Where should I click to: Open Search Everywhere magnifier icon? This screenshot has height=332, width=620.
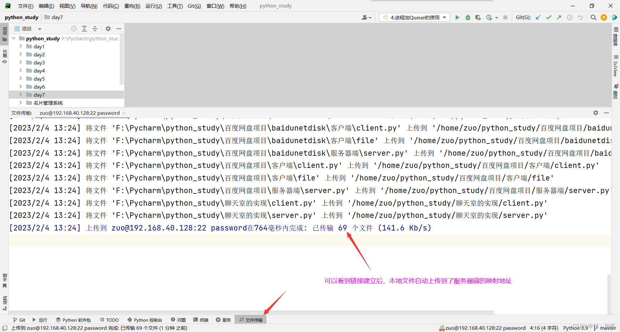point(593,17)
